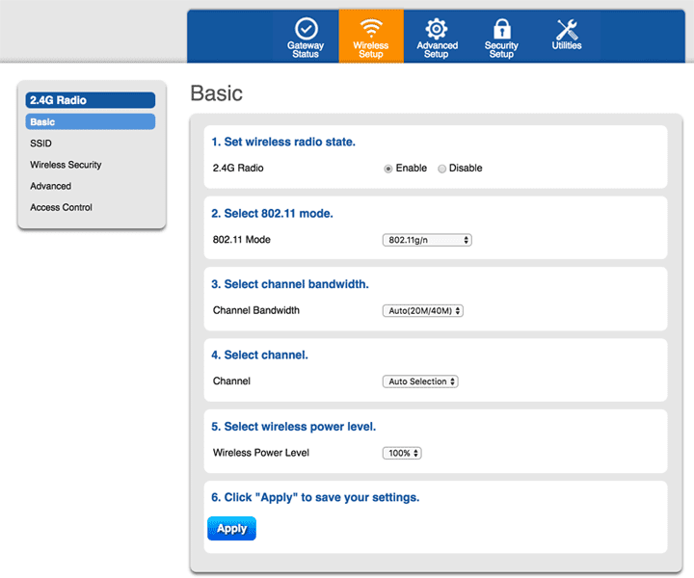The width and height of the screenshot is (694, 578).
Task: Open Security Setup padlock icon
Action: pyautogui.click(x=501, y=29)
